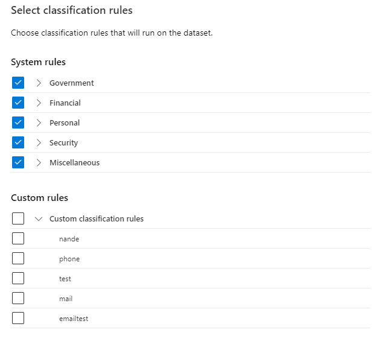376x347 pixels.
Task: Expand the Security rules chevron
Action: click(39, 142)
